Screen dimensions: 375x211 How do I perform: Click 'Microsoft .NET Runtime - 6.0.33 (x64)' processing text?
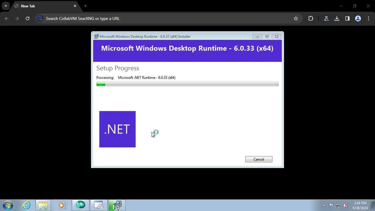[x=147, y=78]
